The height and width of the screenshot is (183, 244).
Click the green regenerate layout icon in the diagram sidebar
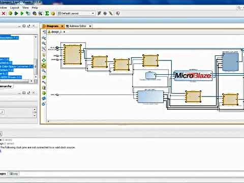coord(44,60)
